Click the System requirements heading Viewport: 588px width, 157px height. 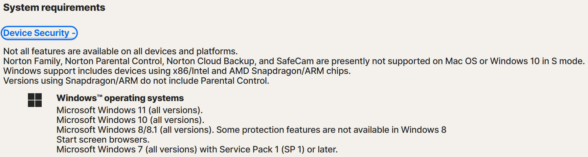54,8
